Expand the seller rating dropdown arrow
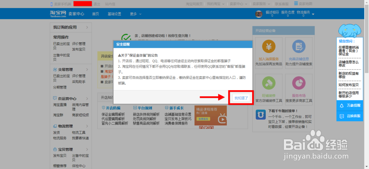Image resolution: width=369 pixels, height=169 pixels. (313, 15)
